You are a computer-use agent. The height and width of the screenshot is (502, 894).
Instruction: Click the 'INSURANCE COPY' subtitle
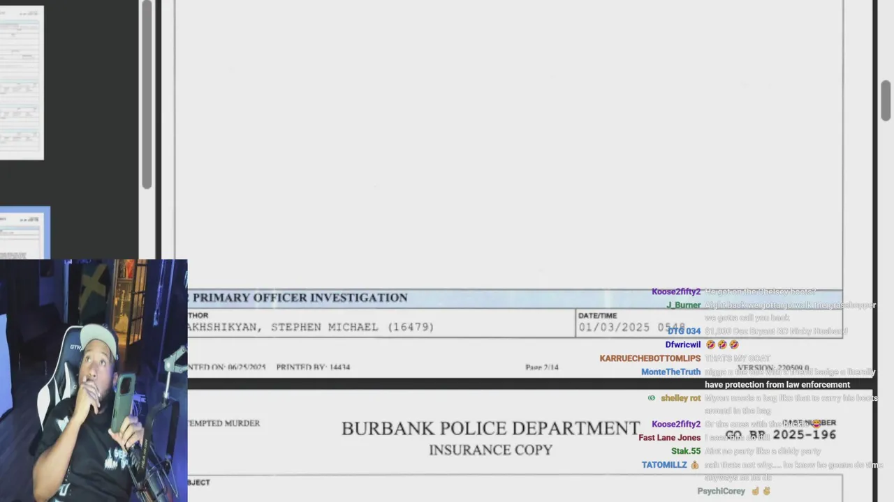coord(490,450)
